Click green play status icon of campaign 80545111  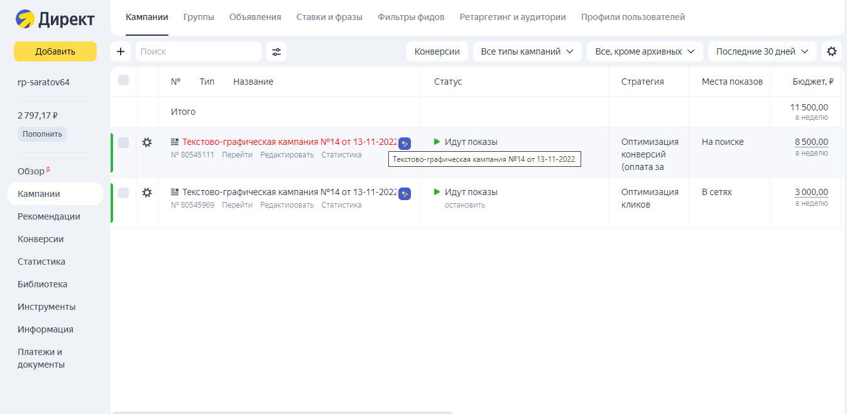437,142
